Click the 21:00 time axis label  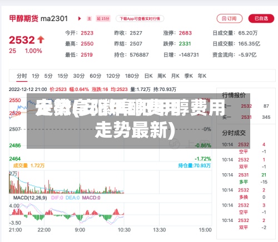click(16, 230)
